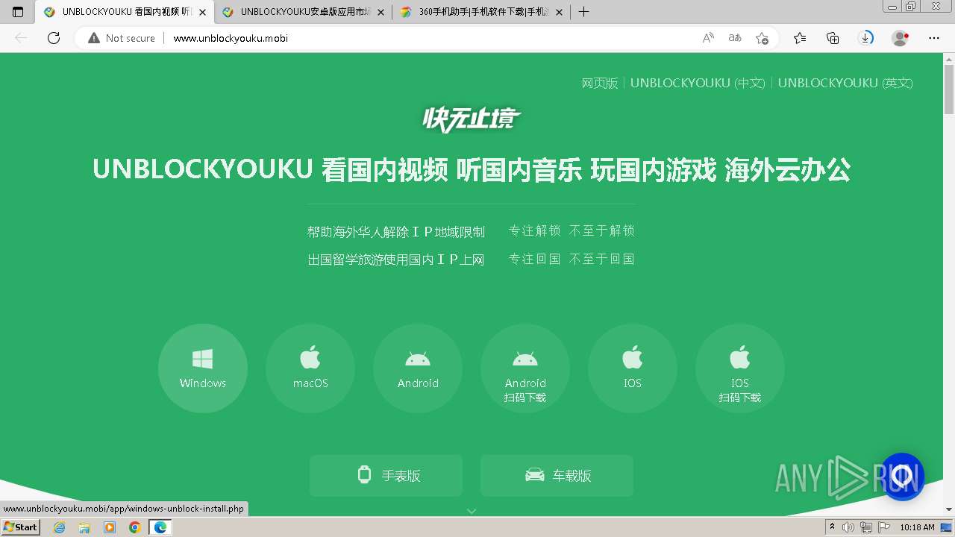Open the Read aloud icon
Image resolution: width=955 pixels, height=537 pixels.
coord(708,38)
